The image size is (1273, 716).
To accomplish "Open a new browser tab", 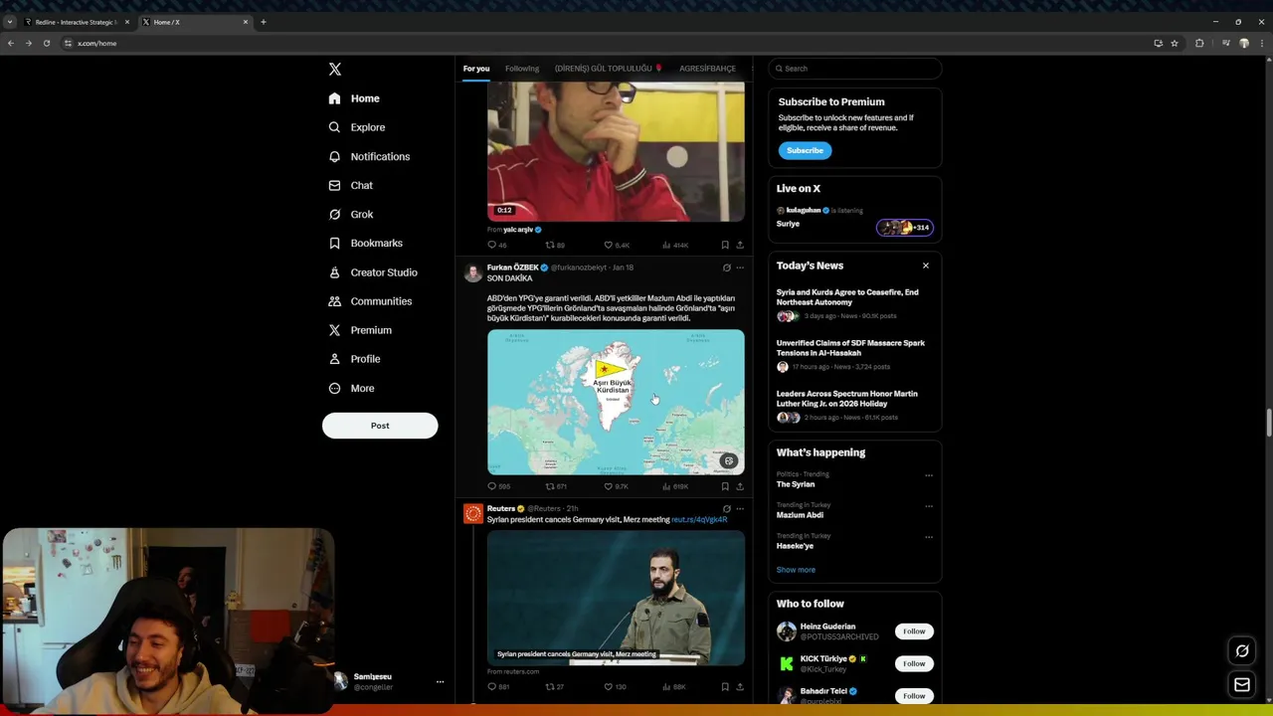I will pos(264,22).
